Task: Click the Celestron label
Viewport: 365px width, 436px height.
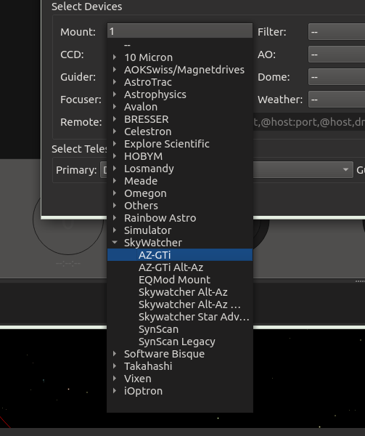Action: point(147,132)
